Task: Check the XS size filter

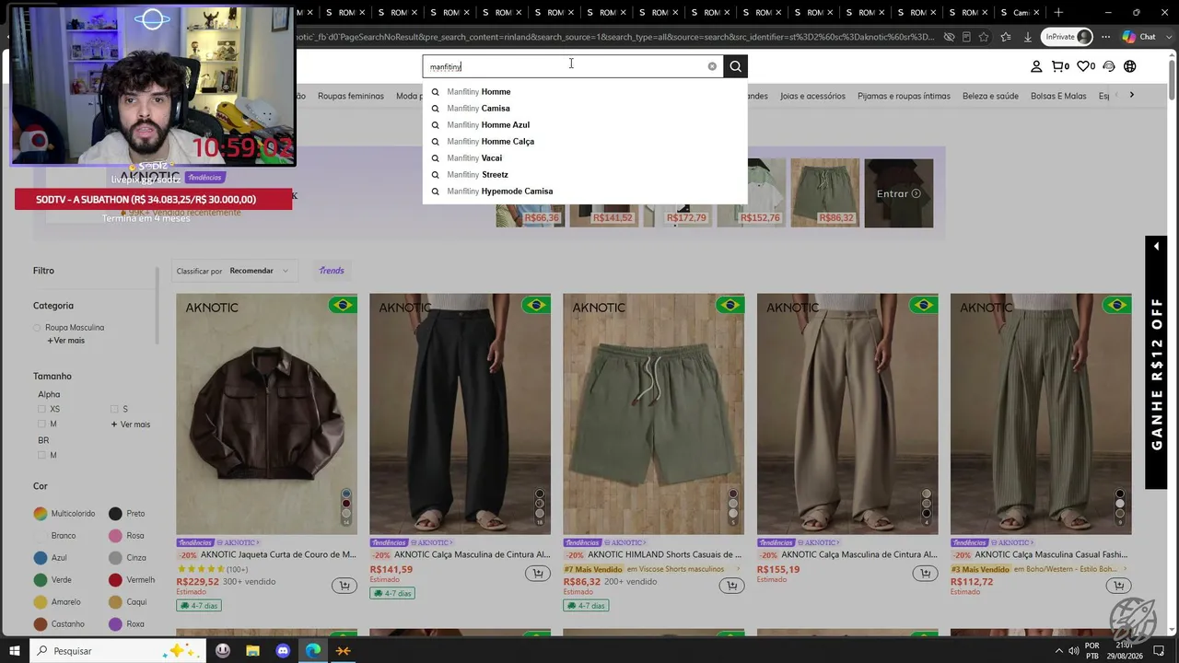Action: tap(41, 409)
